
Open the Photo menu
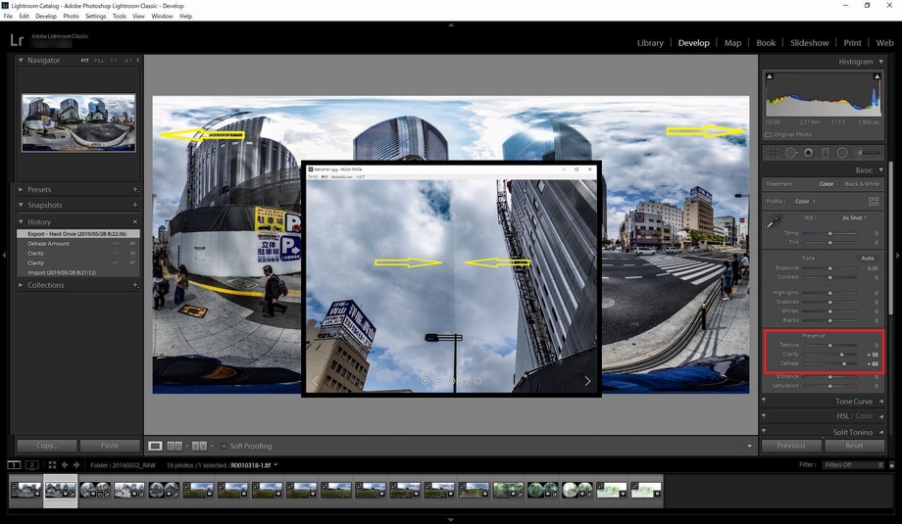[71, 16]
